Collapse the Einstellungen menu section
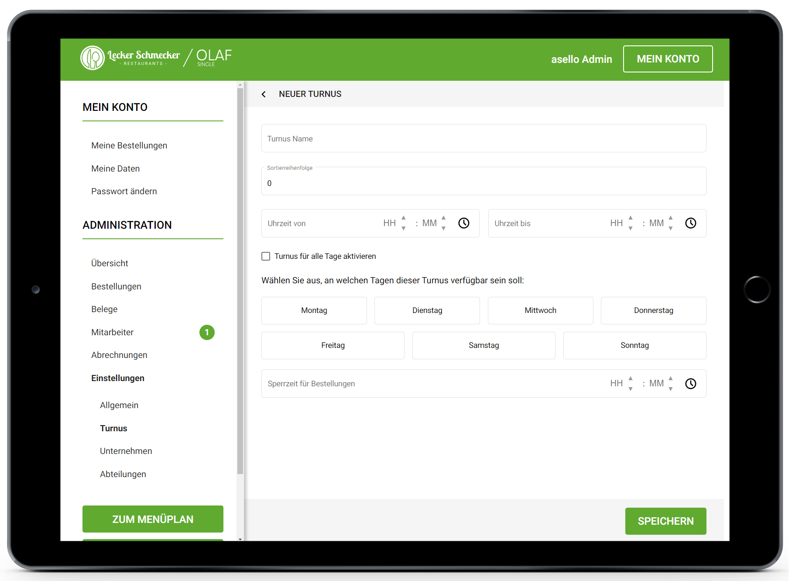Viewport: 792px width, 581px height. pyautogui.click(x=117, y=378)
